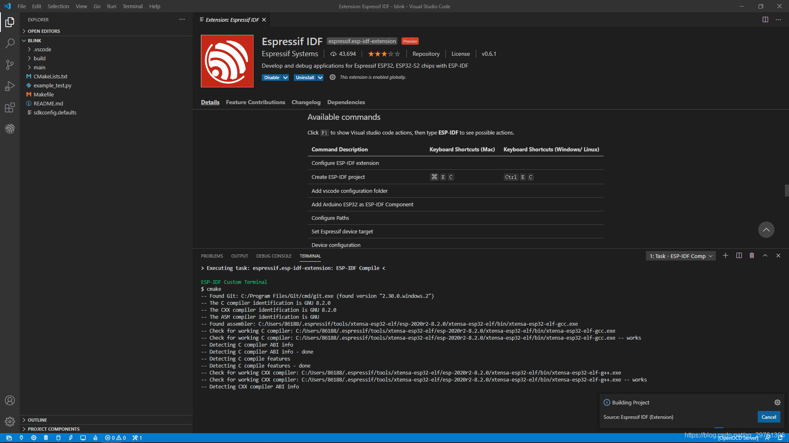
Task: Switch to Feature Contributions tab
Action: tap(256, 102)
